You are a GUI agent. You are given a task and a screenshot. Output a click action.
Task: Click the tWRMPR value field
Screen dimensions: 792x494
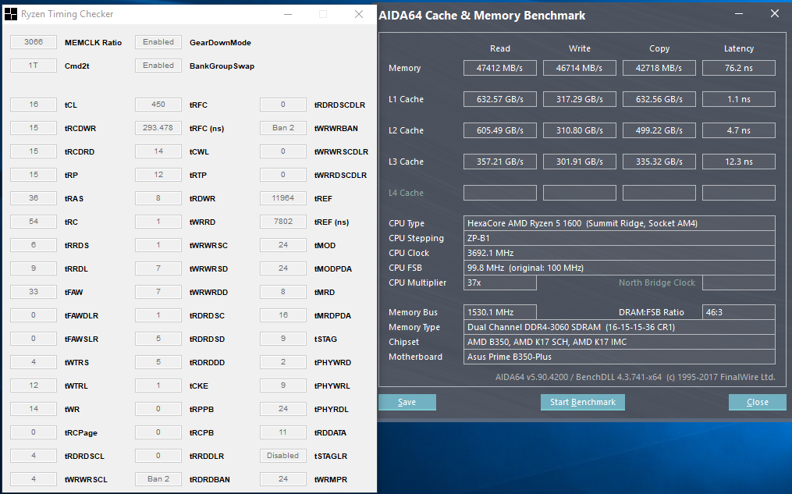coord(282,479)
